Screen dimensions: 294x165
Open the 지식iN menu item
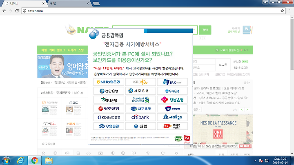71,50
